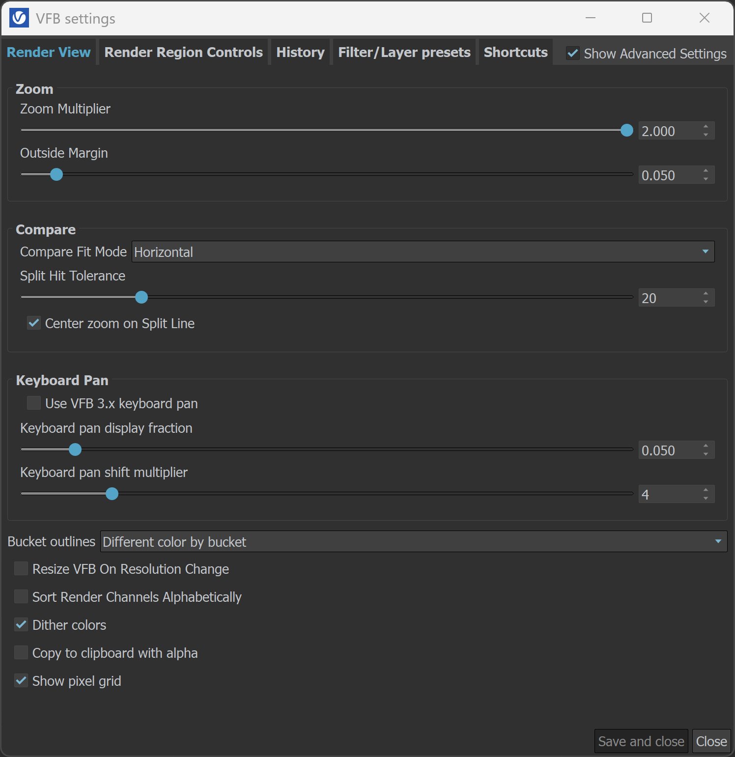Image resolution: width=735 pixels, height=757 pixels.
Task: Click the Split Hit Tolerance slider handle
Action: pyautogui.click(x=141, y=297)
